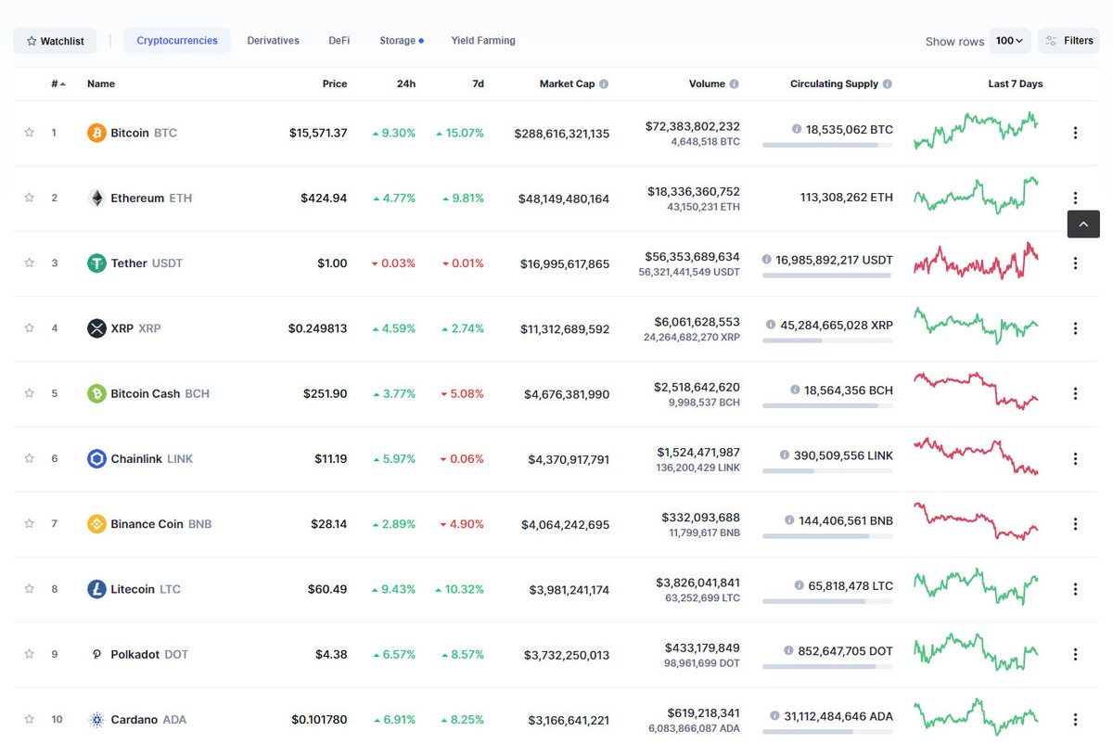
Task: Open the three-dot menu on Bitcoin's row
Action: click(x=1075, y=133)
